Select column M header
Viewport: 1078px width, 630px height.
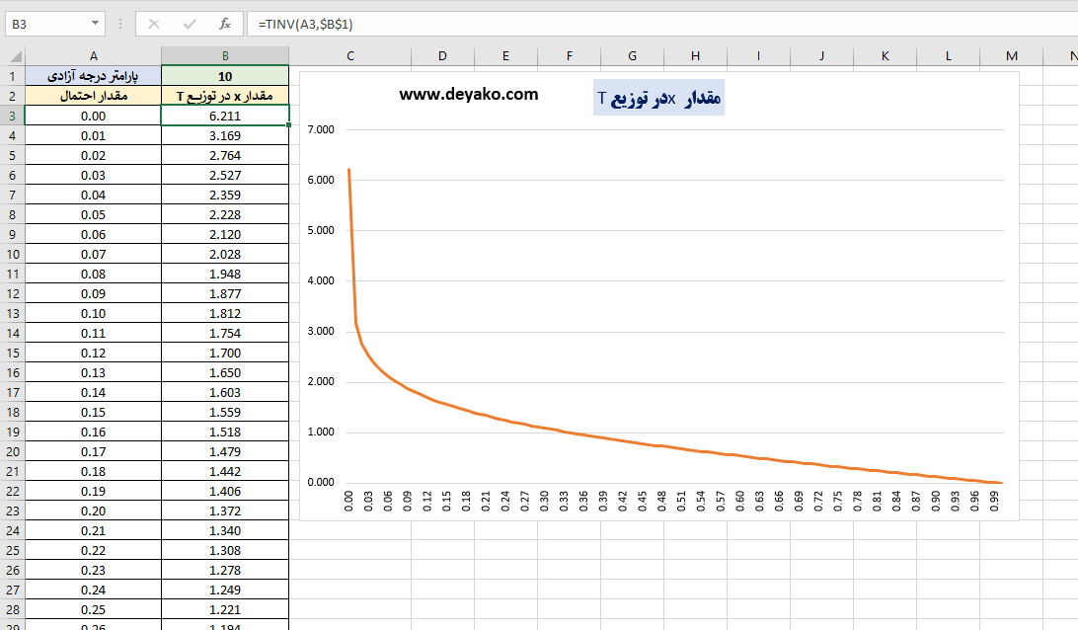[x=1011, y=56]
